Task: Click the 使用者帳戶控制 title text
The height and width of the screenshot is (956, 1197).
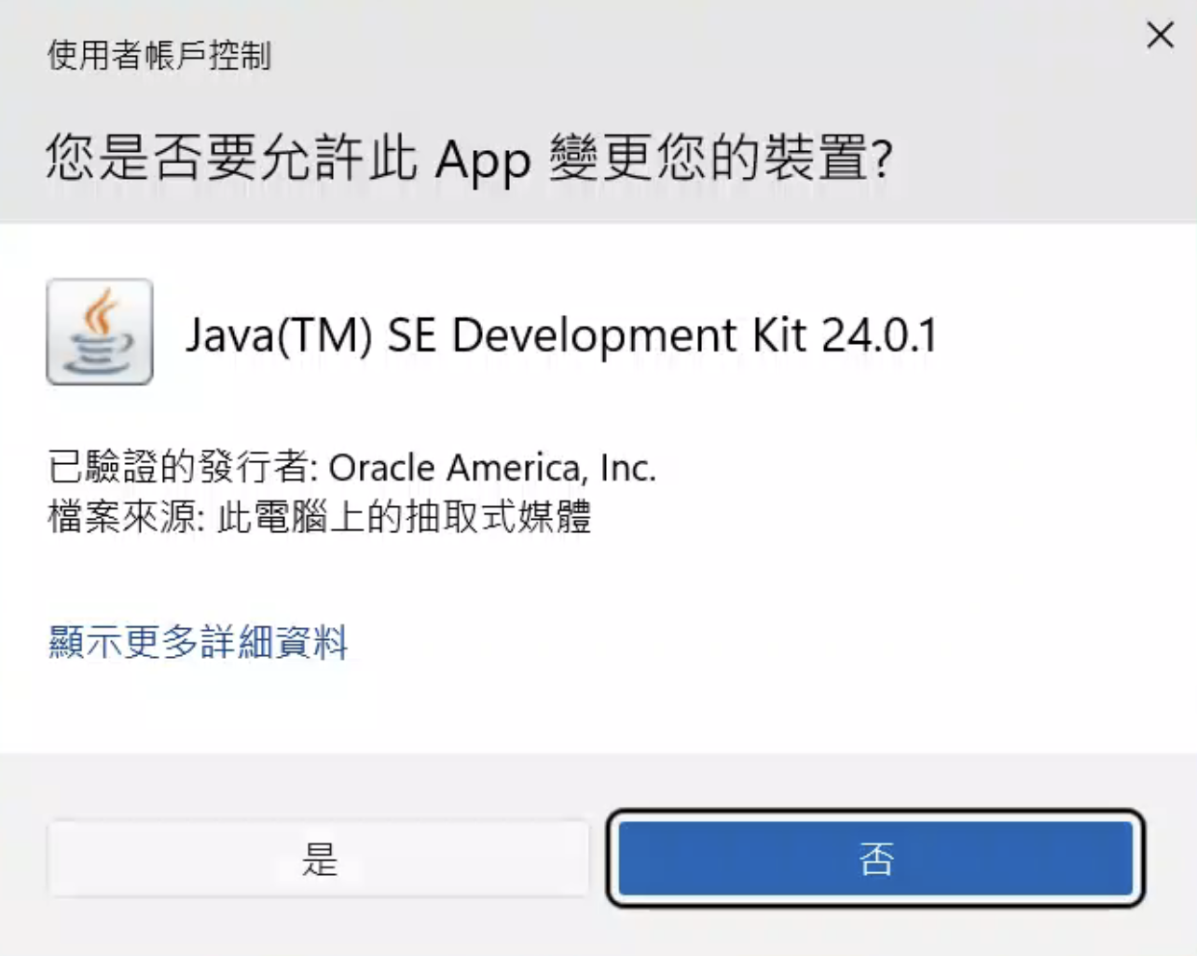Action: [x=159, y=55]
